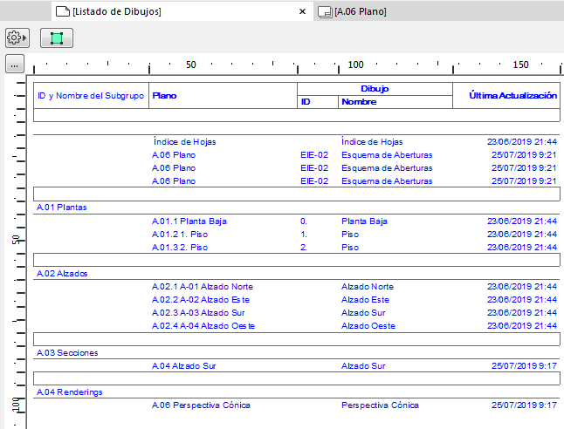This screenshot has width=564, height=429.
Task: Select the Dibujo Nombre sub-header
Action: [x=358, y=102]
